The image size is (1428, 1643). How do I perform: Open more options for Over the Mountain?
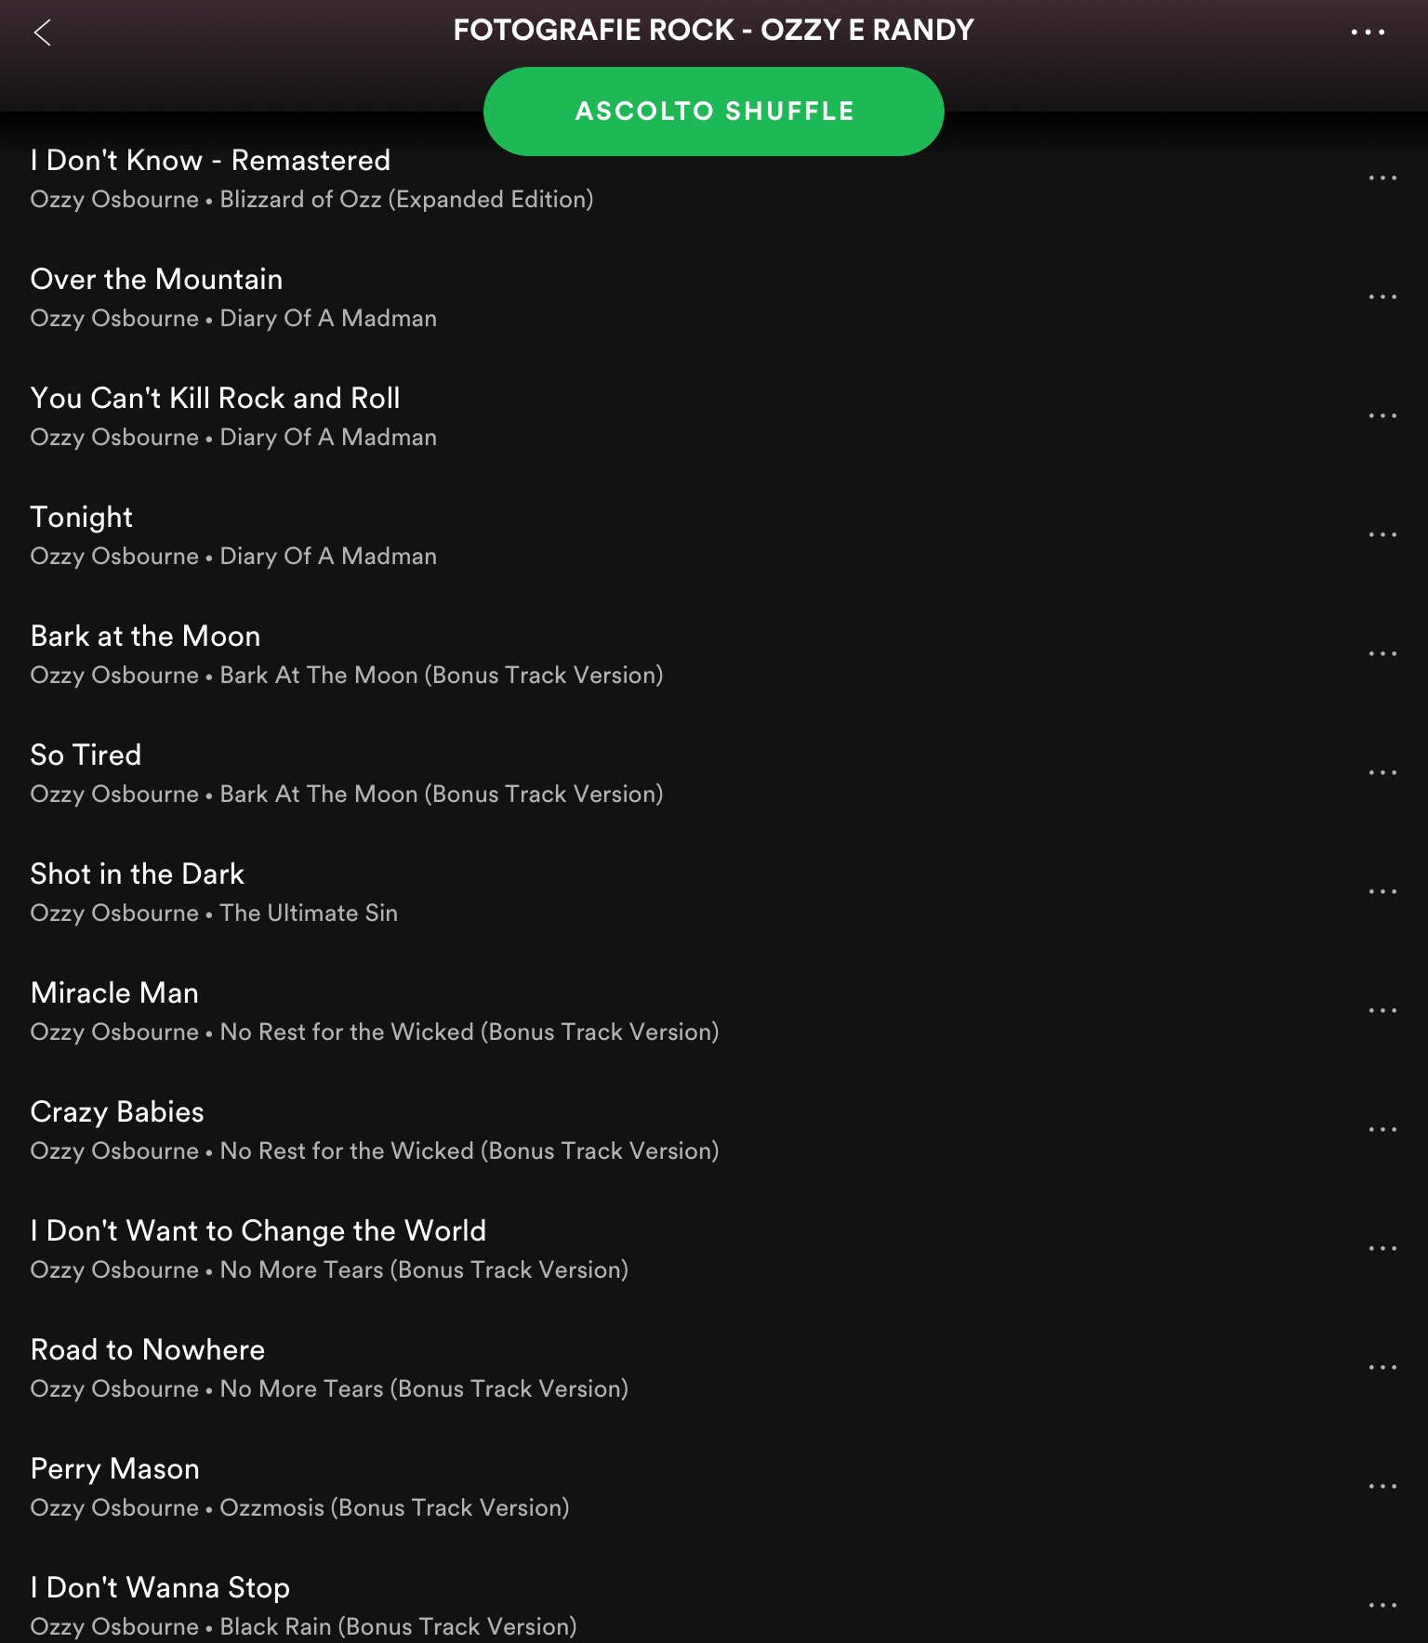point(1382,297)
